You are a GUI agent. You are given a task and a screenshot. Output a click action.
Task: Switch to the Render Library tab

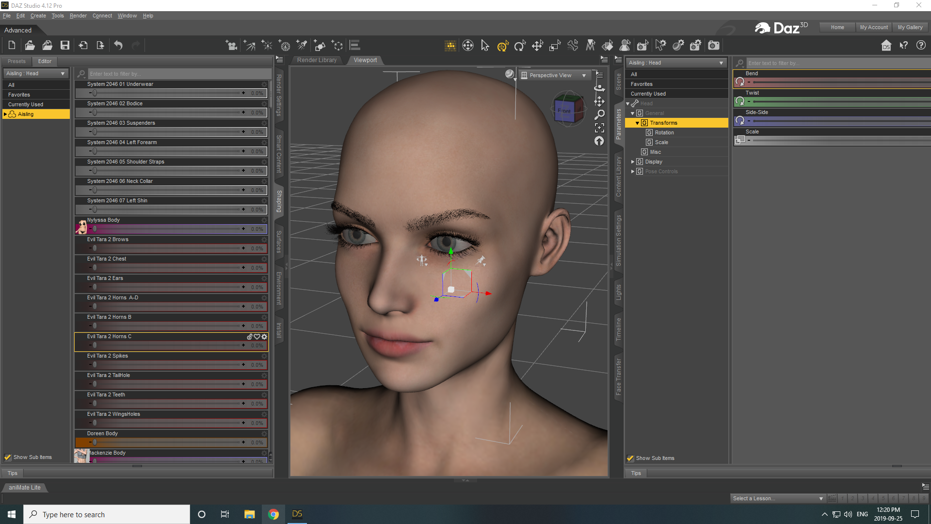316,60
